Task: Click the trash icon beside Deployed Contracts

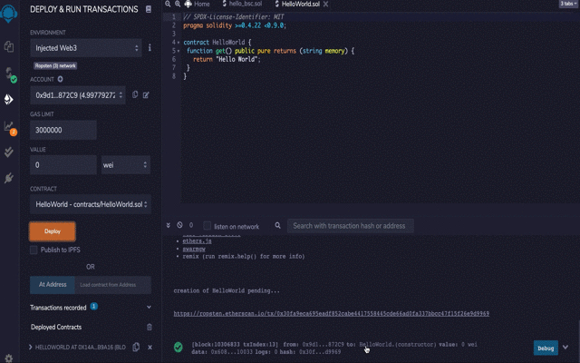Action: click(x=149, y=327)
